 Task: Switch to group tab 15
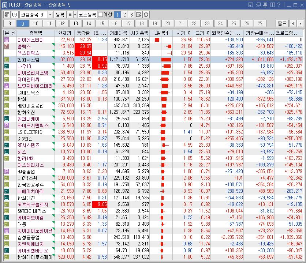click(x=102, y=23)
